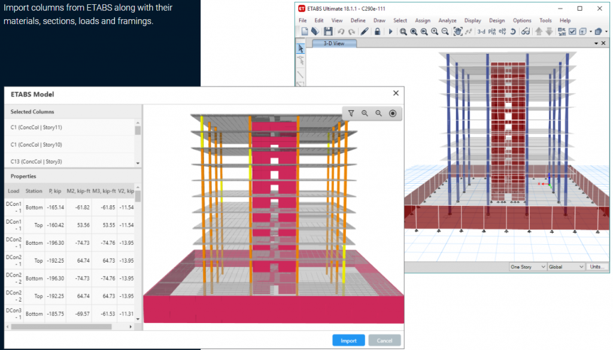Open the Tools menu in ETABS

pos(545,20)
